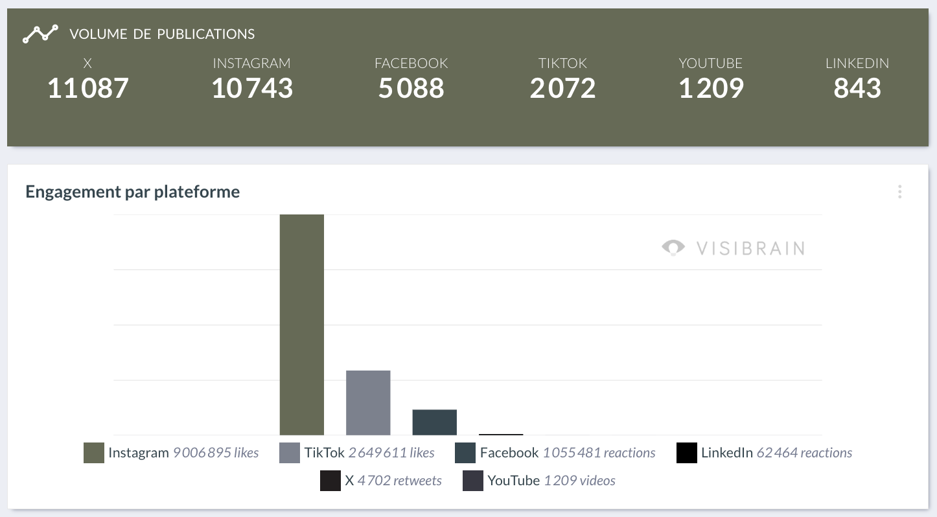Click the Facebook bar in the chart
This screenshot has width=937, height=517.
[435, 422]
